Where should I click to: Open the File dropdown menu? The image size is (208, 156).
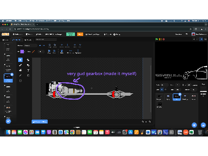point(29,34)
